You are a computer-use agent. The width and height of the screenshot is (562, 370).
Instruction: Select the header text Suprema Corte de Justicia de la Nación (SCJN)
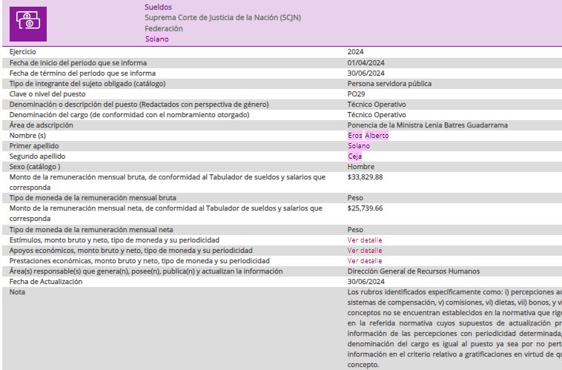(x=222, y=18)
